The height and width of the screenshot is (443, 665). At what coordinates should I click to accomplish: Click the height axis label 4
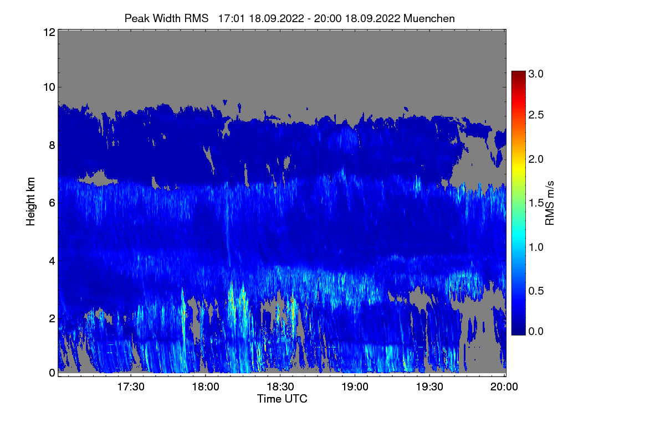coord(51,260)
